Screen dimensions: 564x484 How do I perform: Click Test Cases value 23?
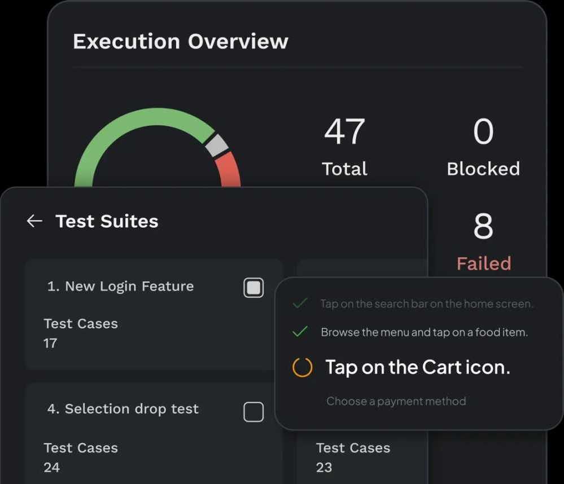click(x=323, y=468)
